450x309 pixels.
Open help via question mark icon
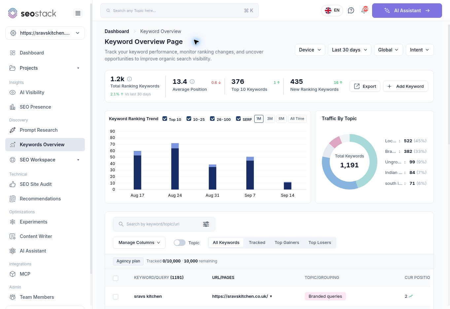point(351,11)
